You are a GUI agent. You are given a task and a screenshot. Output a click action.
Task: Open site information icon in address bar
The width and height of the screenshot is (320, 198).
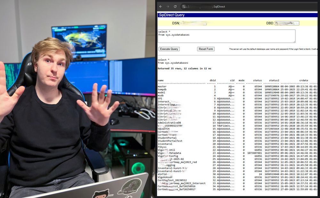(x=184, y=6)
